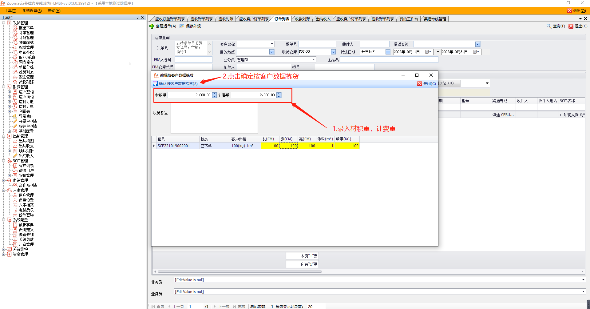Click the Save Appearance (保存外观) icon

pyautogui.click(x=182, y=26)
